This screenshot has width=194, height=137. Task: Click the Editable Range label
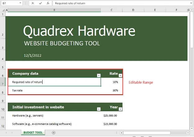[141, 82]
